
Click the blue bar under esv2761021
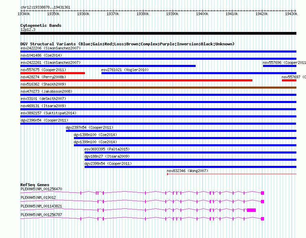pyautogui.click(x=199, y=73)
